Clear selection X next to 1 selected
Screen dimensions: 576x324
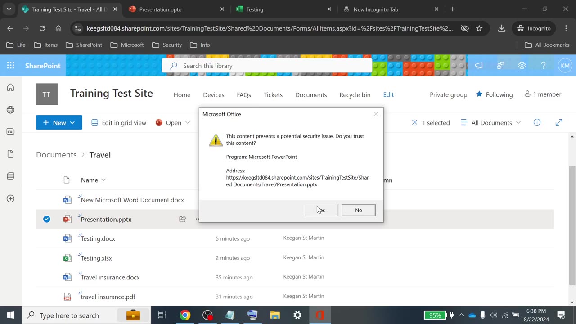[x=414, y=122]
